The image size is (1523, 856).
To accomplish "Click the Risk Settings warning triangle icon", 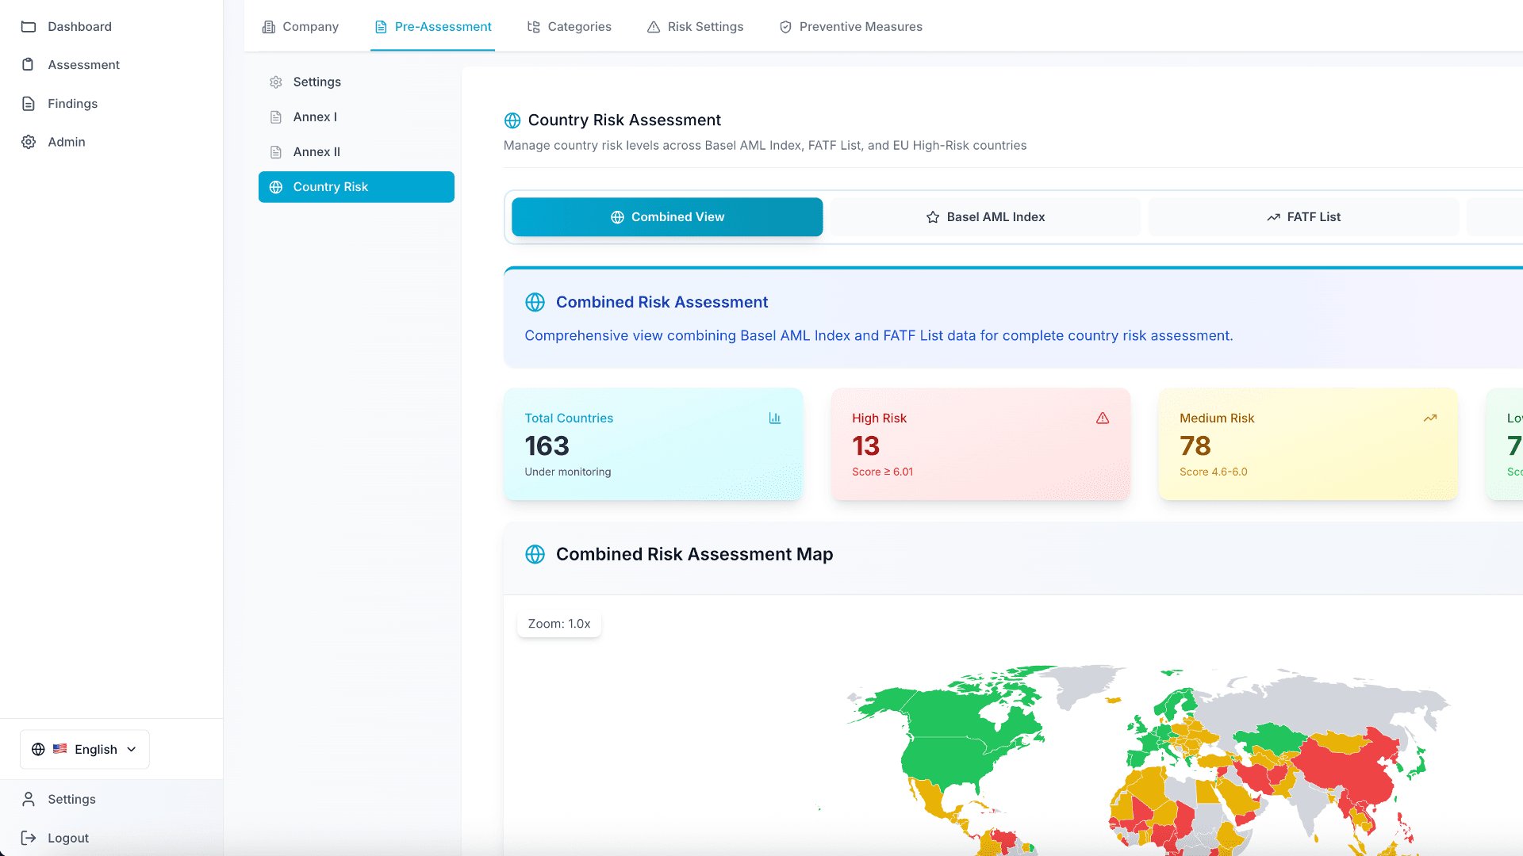I will [x=654, y=27].
